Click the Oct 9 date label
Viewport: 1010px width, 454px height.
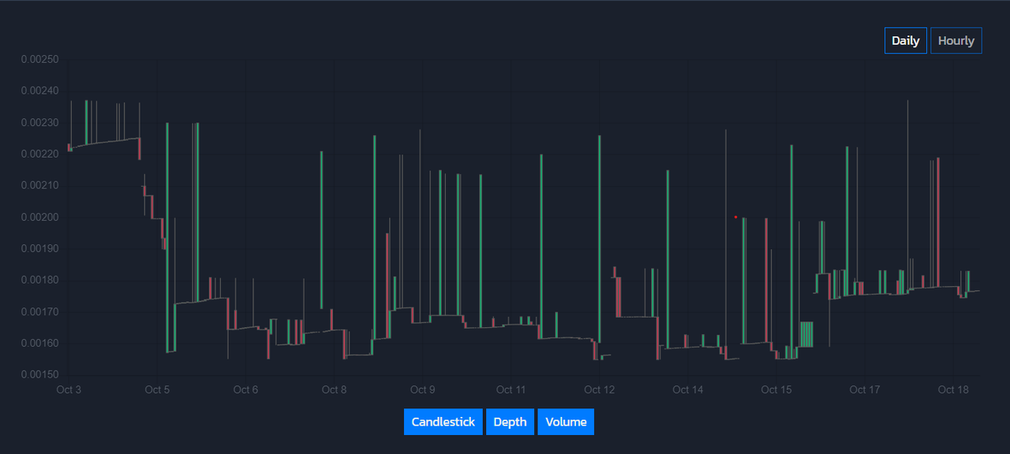(x=422, y=389)
